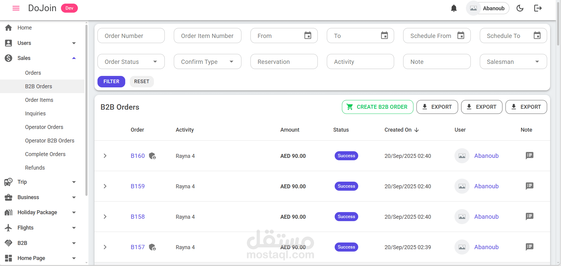Image resolution: width=561 pixels, height=266 pixels.
Task: Click the Note filter field
Action: click(437, 62)
